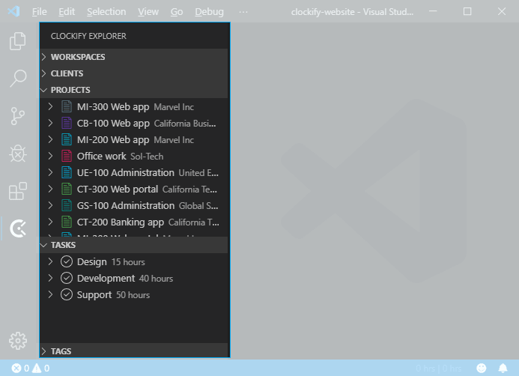
Task: Click the Visual Studio Code logo icon
Action: click(14, 11)
